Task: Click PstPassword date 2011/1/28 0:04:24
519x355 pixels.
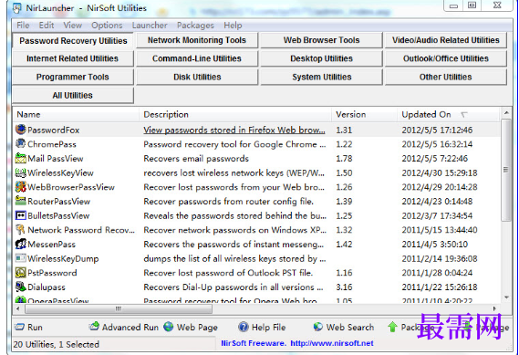Action: (437, 273)
